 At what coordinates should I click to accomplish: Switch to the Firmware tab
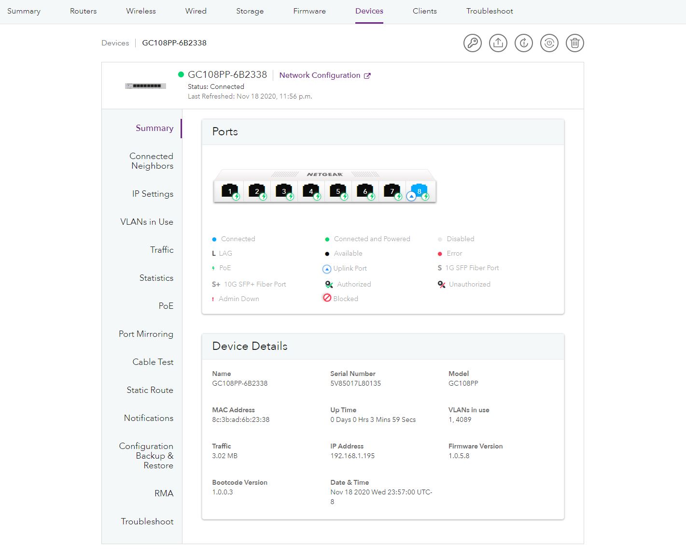tap(309, 11)
